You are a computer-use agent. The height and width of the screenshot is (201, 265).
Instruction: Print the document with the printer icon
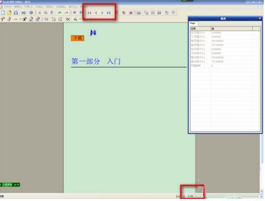click(23, 13)
